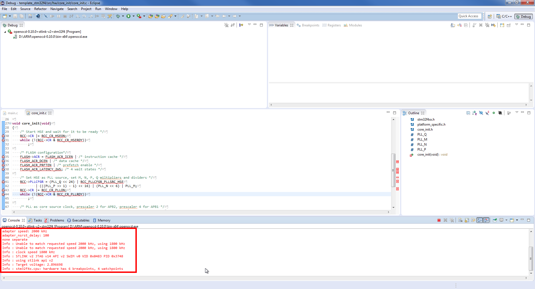Collapse all items in the Outline view
Viewport: 535px width, 289px height.
click(x=468, y=113)
